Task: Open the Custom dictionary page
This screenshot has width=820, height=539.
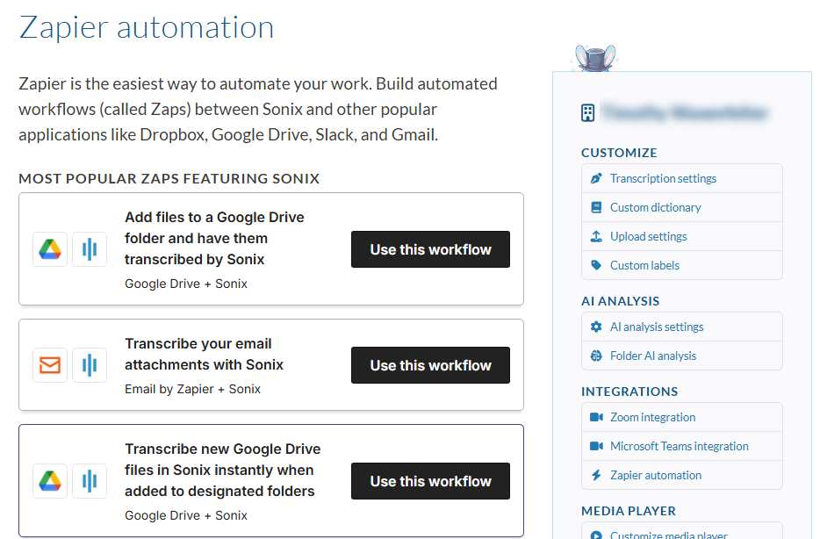Action: pos(655,207)
